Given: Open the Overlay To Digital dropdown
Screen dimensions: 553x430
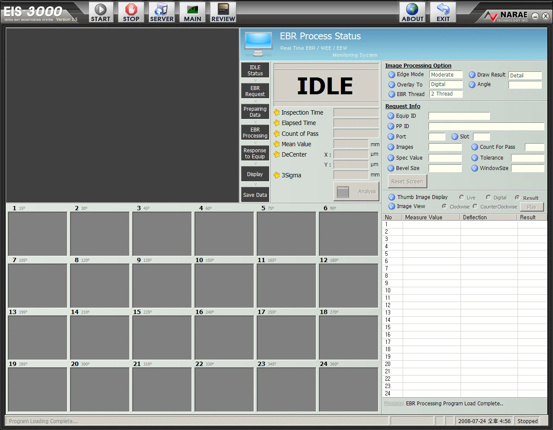Looking at the screenshot, I should 446,84.
